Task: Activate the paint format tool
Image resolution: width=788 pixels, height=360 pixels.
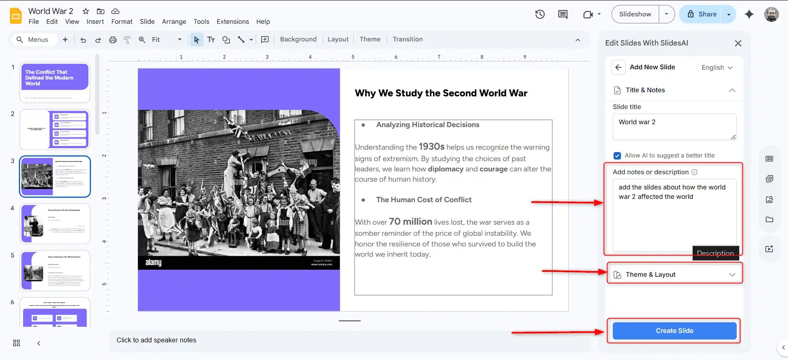Action: point(127,40)
